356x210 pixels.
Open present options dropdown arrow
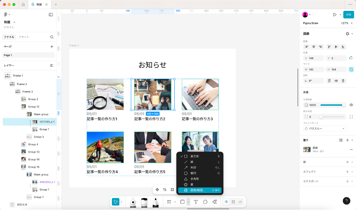(341, 15)
